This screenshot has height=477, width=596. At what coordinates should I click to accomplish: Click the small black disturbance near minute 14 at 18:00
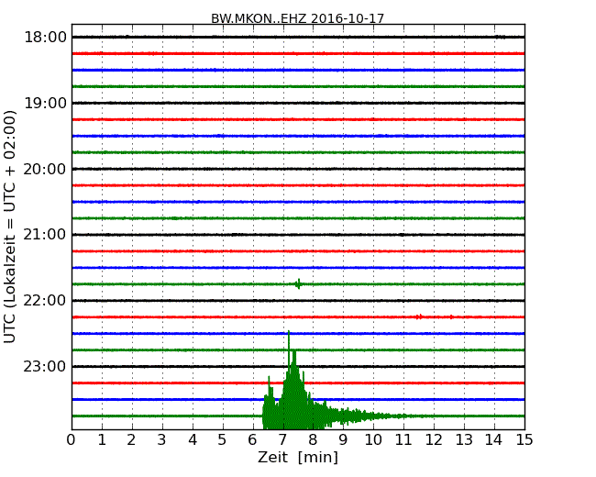click(500, 37)
